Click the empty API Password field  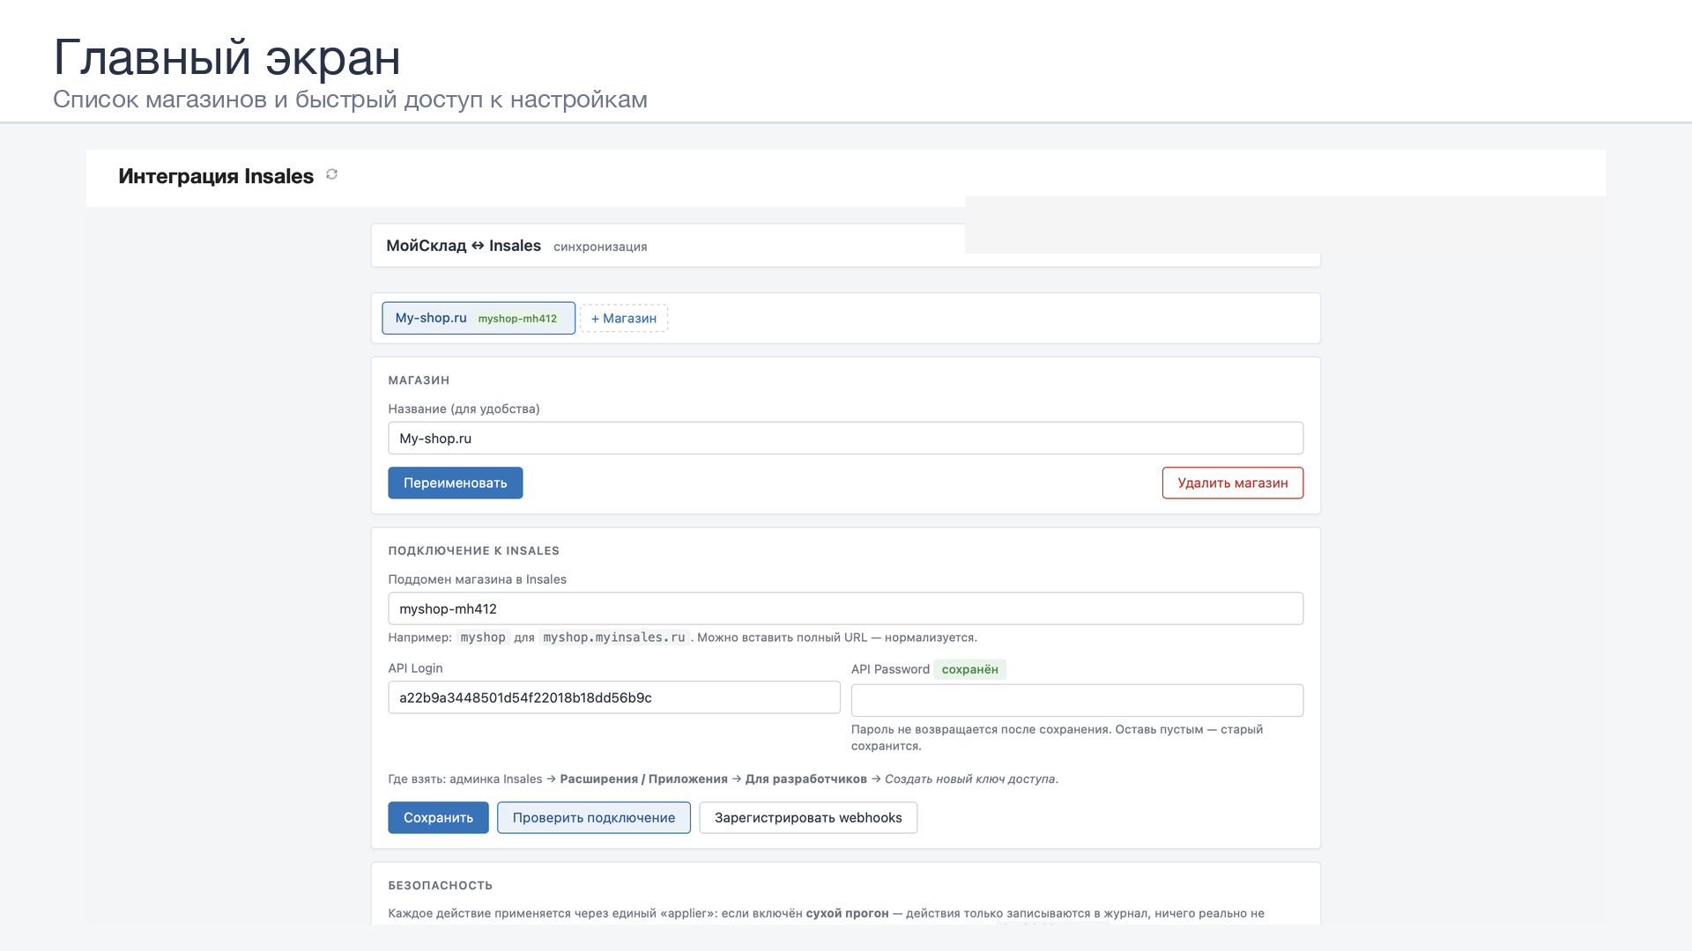pyautogui.click(x=1077, y=700)
